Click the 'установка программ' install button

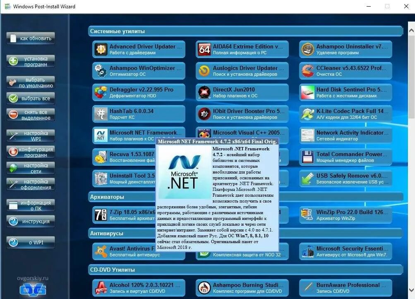pos(31,61)
